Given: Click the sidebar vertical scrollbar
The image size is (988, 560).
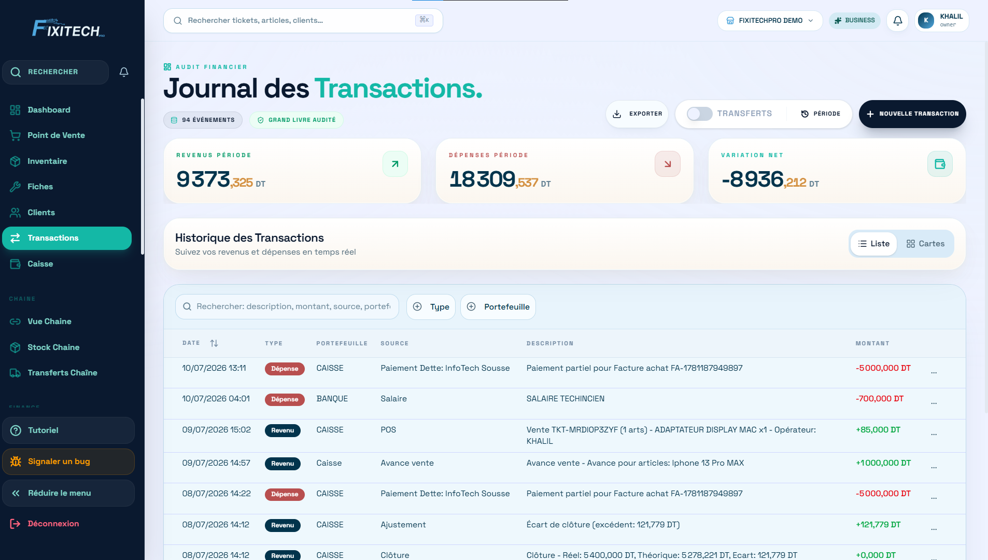Looking at the screenshot, I should [143, 176].
